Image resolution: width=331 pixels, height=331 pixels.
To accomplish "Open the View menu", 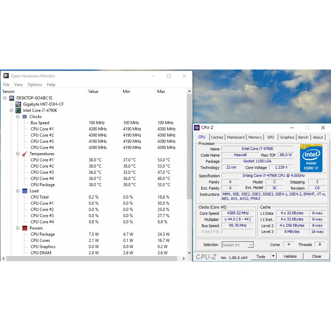I will (x=18, y=85).
